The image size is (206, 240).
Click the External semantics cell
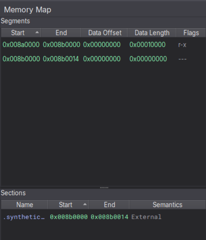pos(146,217)
